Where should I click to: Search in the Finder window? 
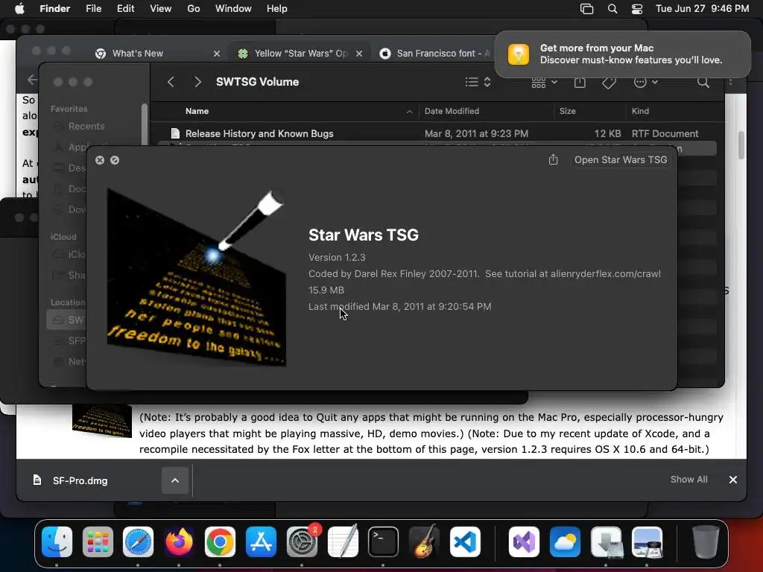tap(703, 82)
